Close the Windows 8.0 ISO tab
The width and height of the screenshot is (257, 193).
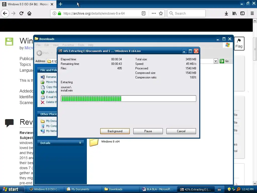pos(52,4)
